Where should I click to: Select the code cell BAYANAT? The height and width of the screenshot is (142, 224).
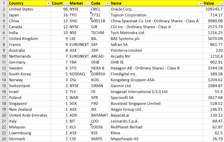point(100,115)
